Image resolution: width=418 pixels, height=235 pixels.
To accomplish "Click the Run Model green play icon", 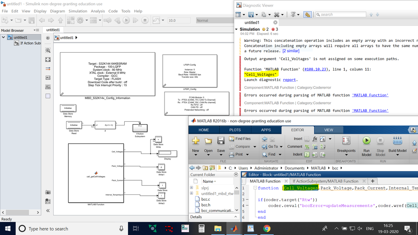I will coord(367,140).
